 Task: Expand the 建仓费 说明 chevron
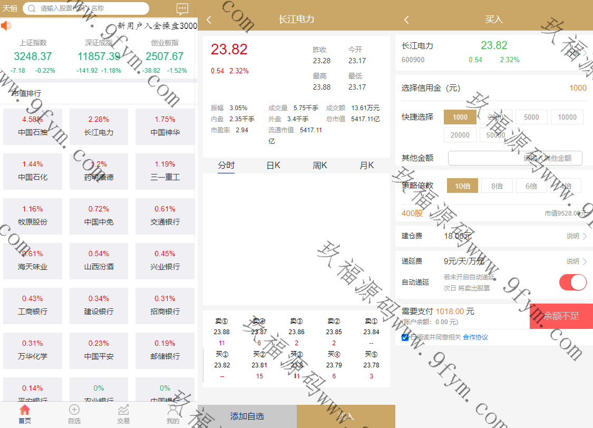pyautogui.click(x=584, y=236)
